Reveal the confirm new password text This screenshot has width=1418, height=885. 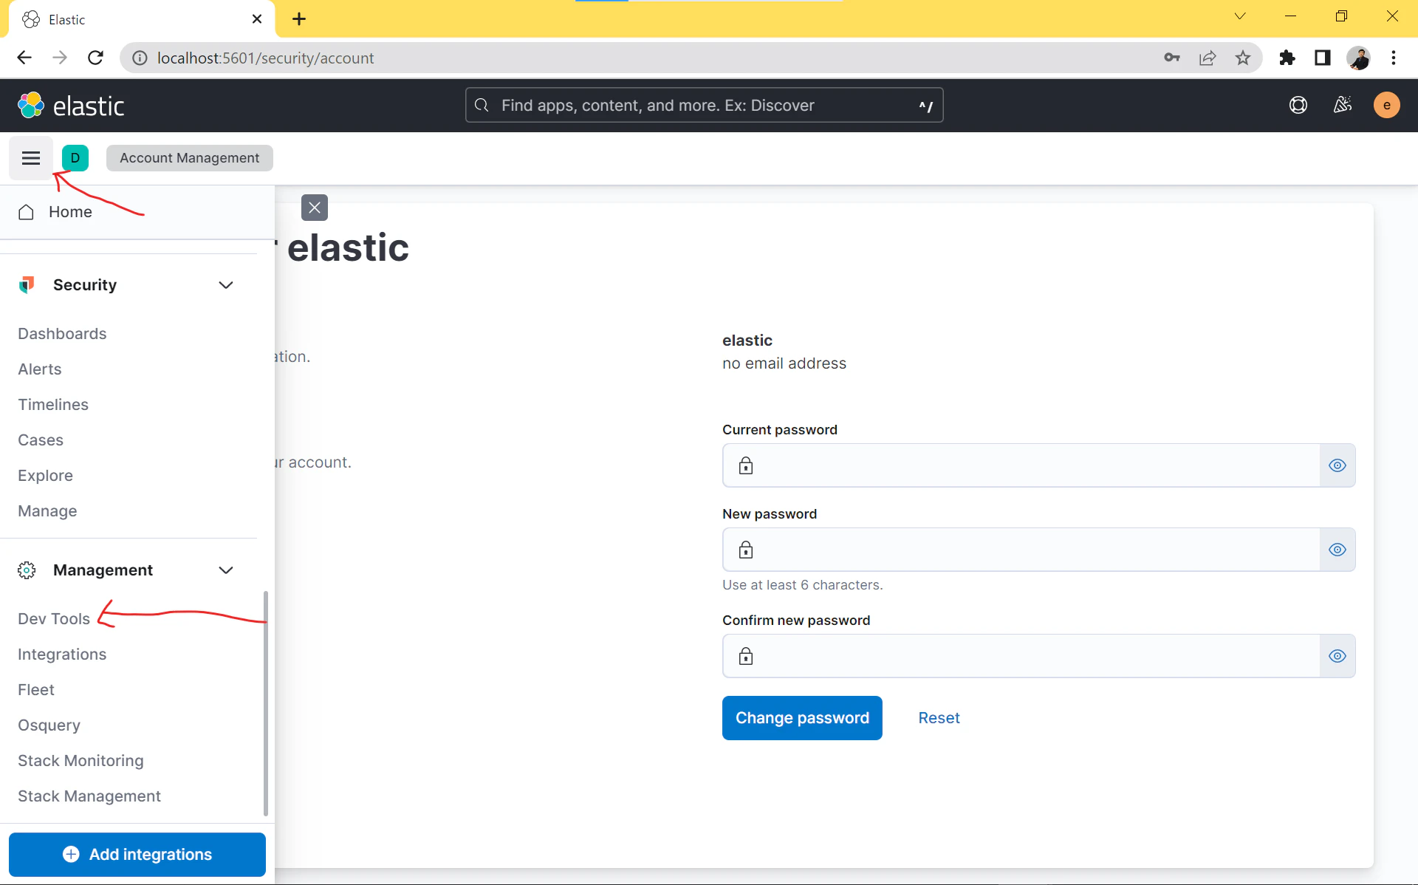coord(1337,656)
